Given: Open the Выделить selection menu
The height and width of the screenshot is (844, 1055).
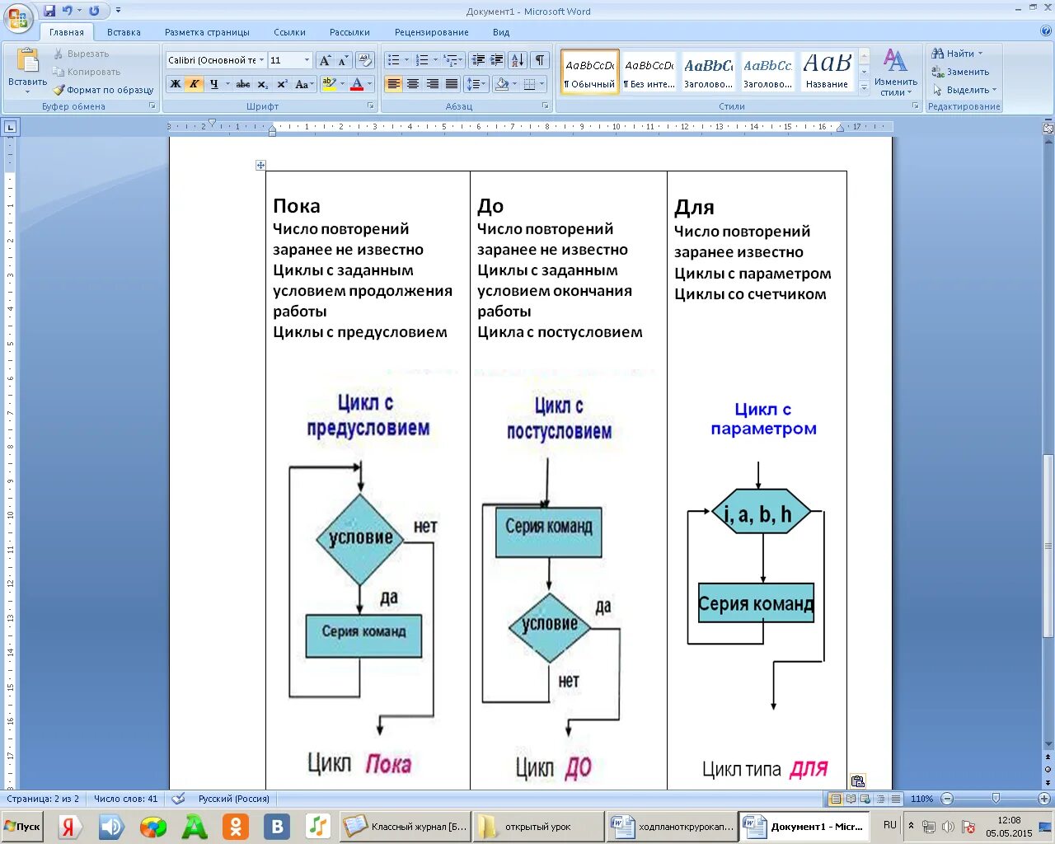Looking at the screenshot, I should (x=964, y=90).
